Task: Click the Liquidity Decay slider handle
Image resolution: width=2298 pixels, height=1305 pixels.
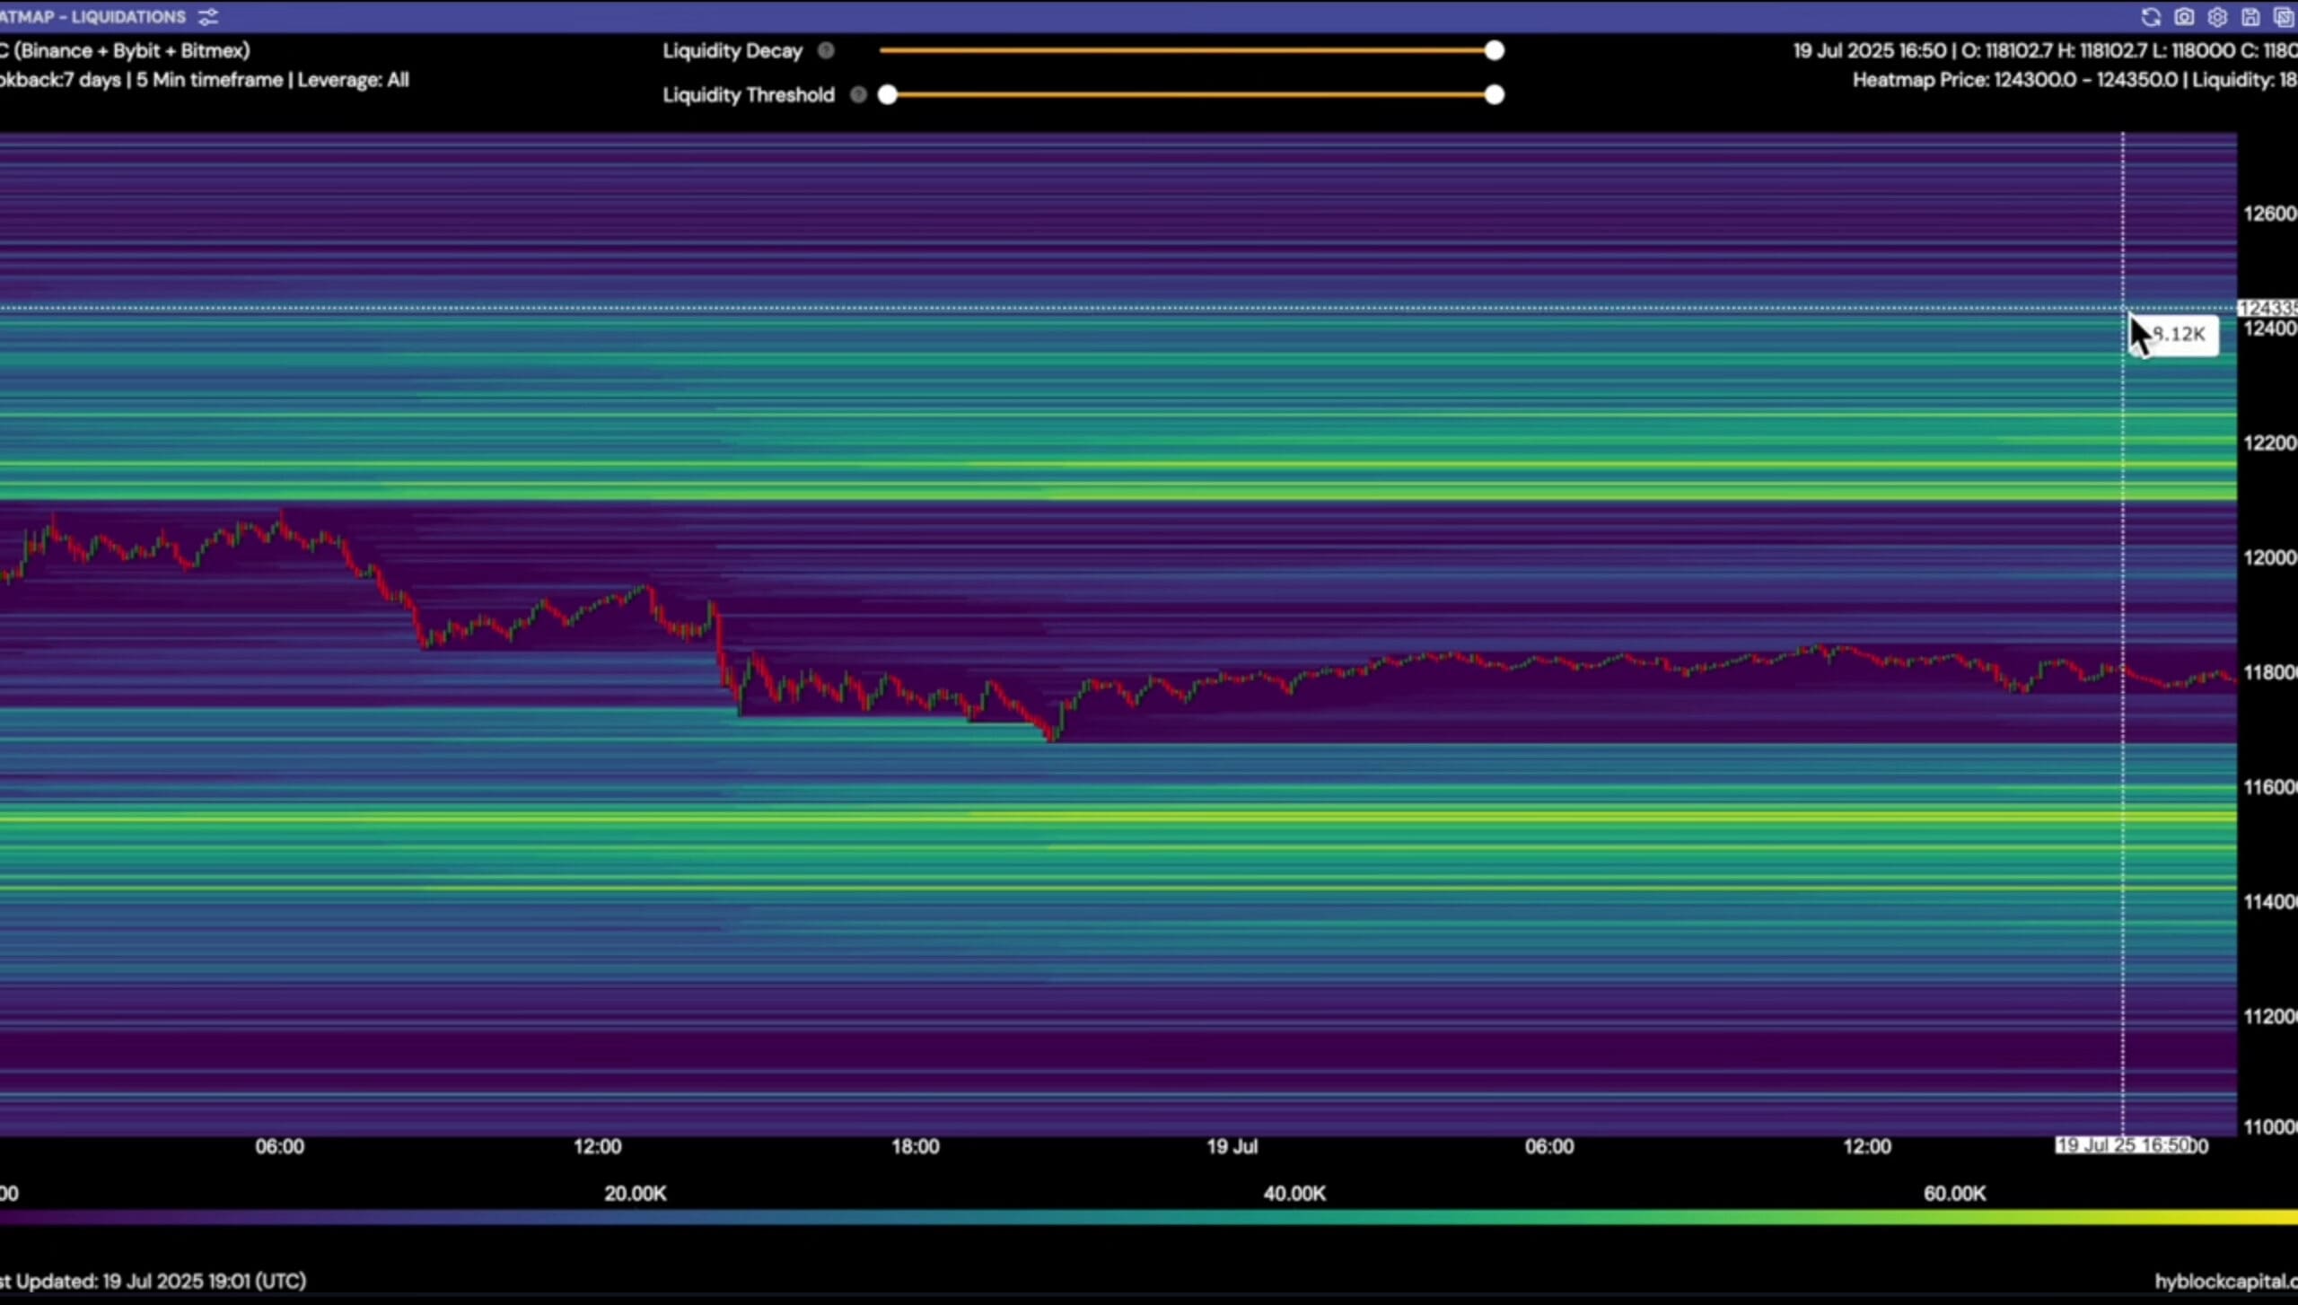Action: point(1494,50)
